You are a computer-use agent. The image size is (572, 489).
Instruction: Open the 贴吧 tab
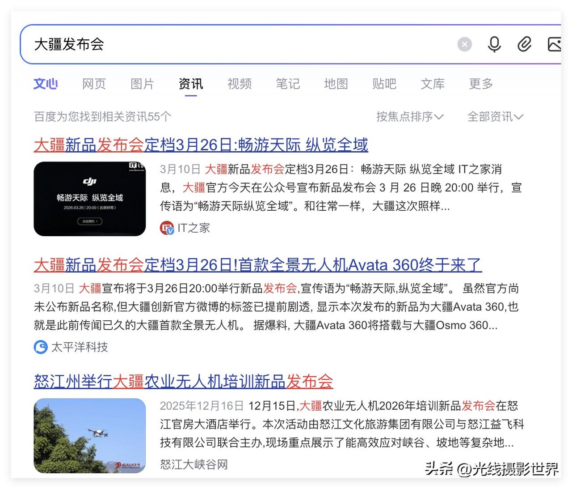click(384, 84)
